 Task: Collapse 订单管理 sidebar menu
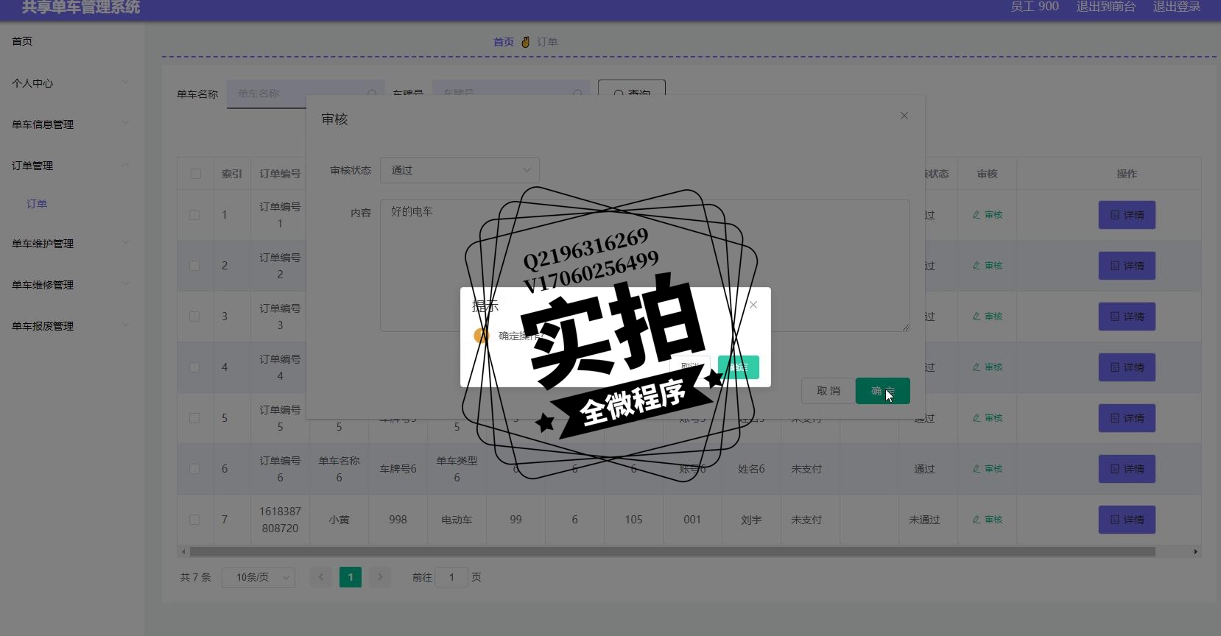pyautogui.click(x=71, y=166)
